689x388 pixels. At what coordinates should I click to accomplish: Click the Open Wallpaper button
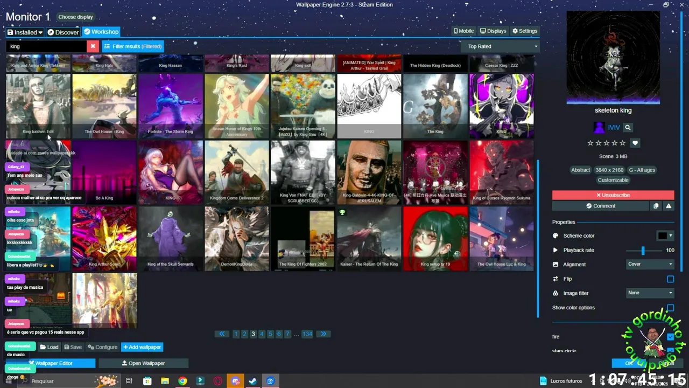143,363
